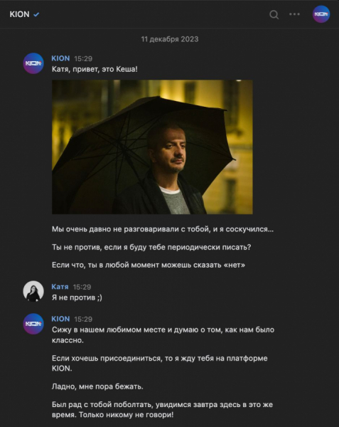Open the Катя sender name
The height and width of the screenshot is (427, 339).
coord(60,287)
